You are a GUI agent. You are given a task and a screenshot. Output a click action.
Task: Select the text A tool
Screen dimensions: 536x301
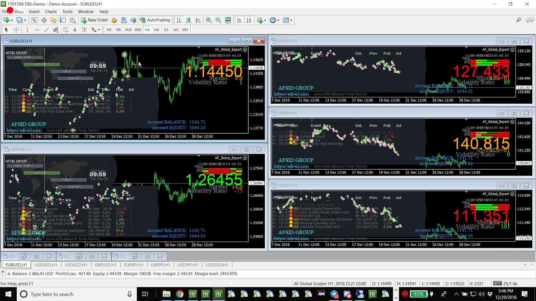[x=75, y=30]
